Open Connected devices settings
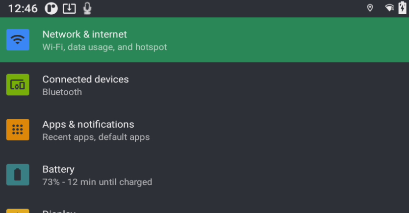 [85, 80]
